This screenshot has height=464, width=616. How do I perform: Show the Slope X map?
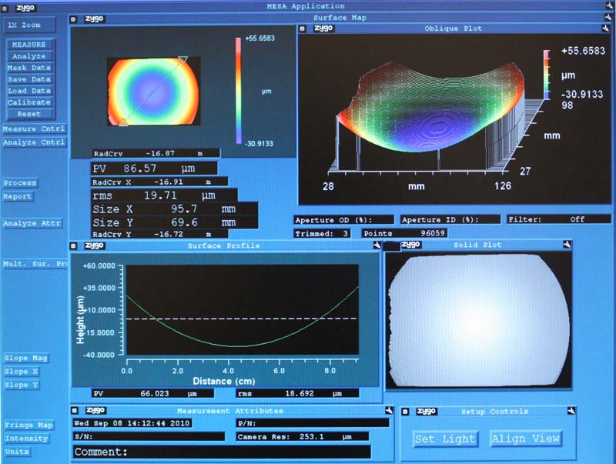coord(22,372)
